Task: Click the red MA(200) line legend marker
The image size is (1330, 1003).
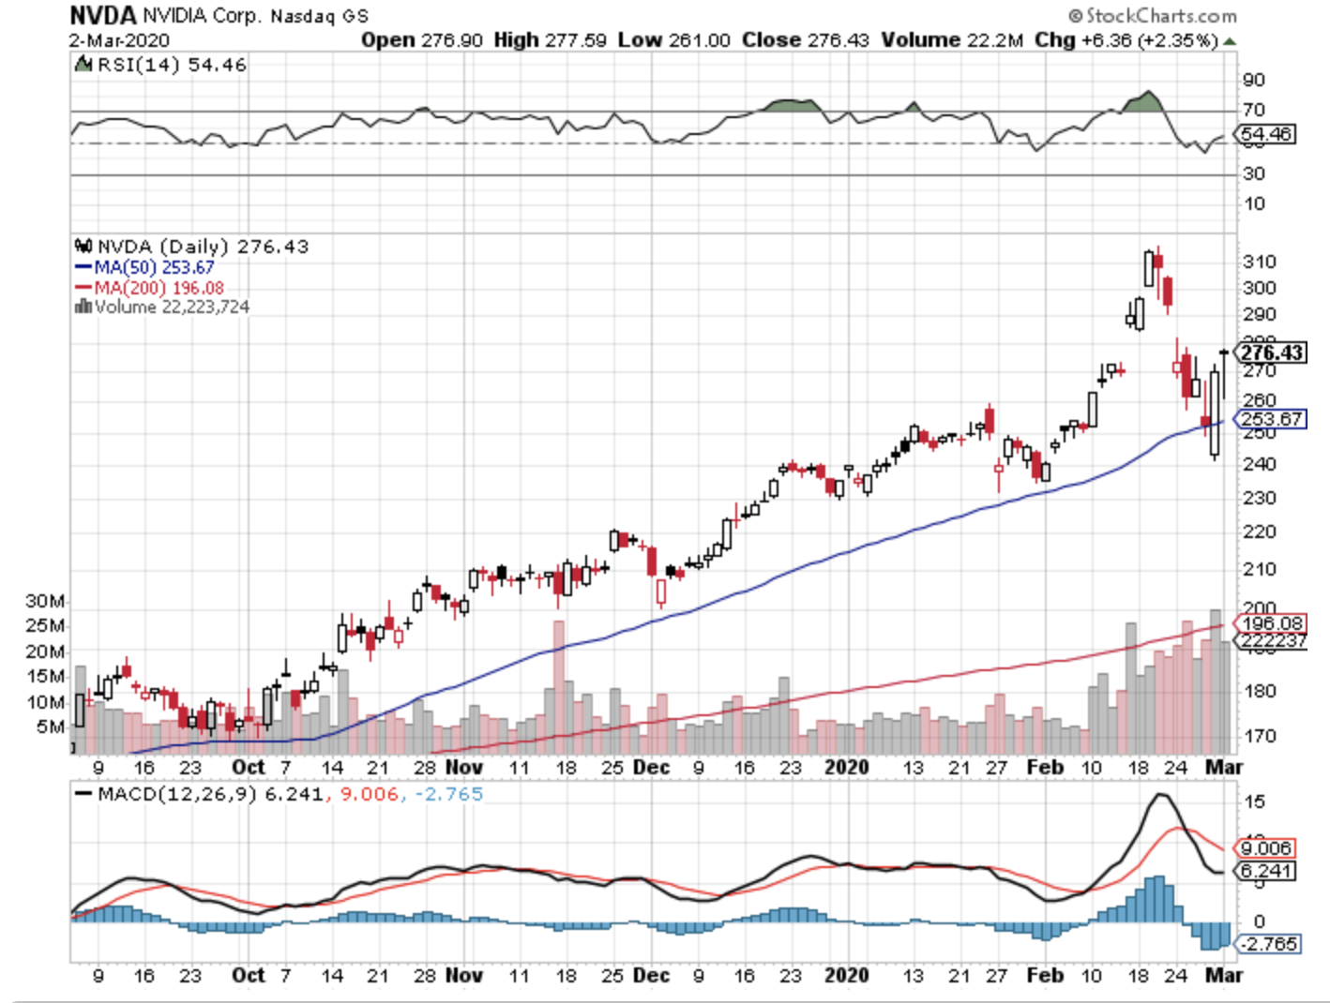Action: point(83,288)
